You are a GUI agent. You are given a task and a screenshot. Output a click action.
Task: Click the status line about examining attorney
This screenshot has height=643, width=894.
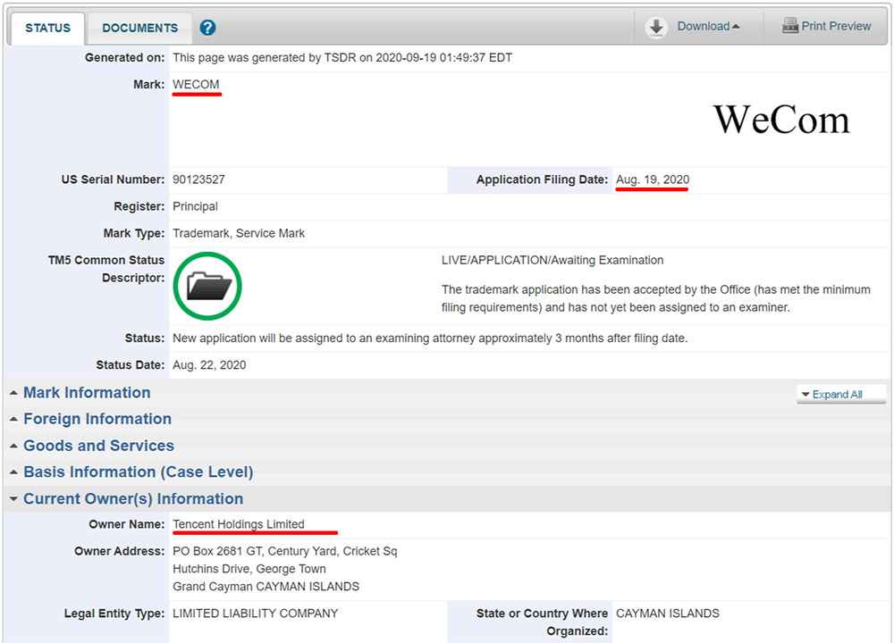[x=430, y=338]
